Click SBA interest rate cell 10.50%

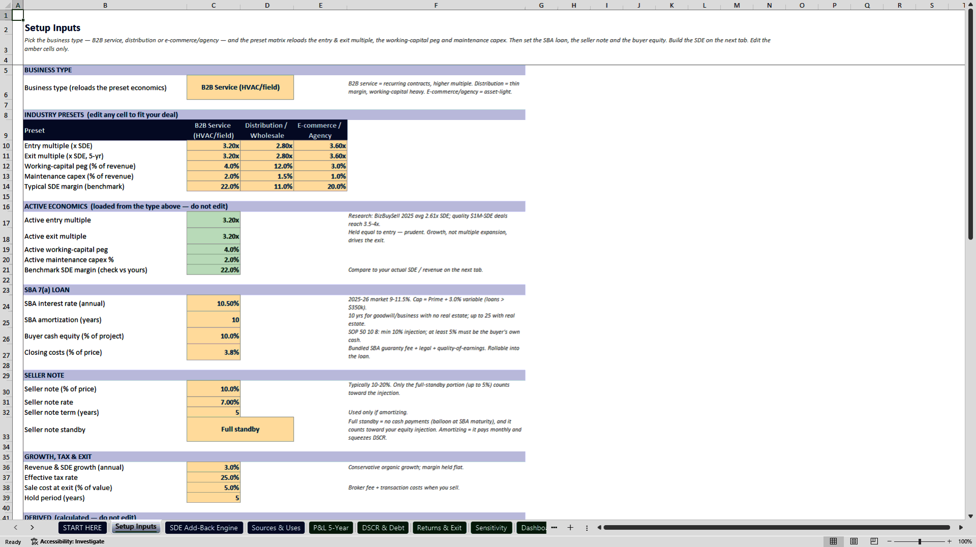point(213,303)
